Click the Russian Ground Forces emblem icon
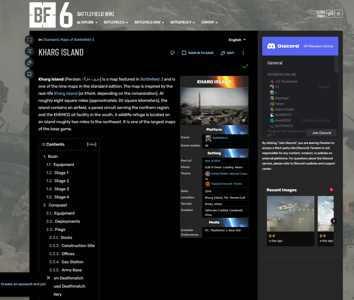This screenshot has width=354, height=300. click(x=208, y=184)
